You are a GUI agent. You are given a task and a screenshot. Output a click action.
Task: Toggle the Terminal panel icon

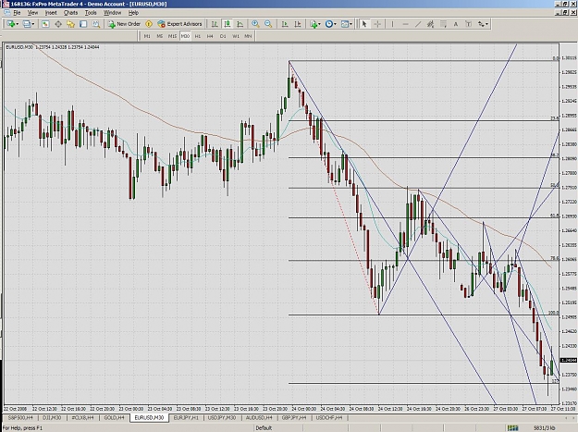pyautogui.click(x=83, y=24)
